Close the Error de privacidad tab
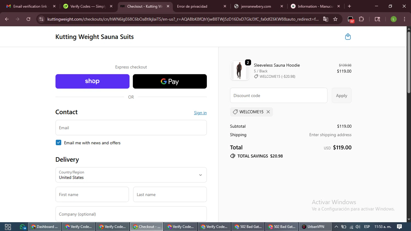The image size is (411, 231). click(225, 6)
